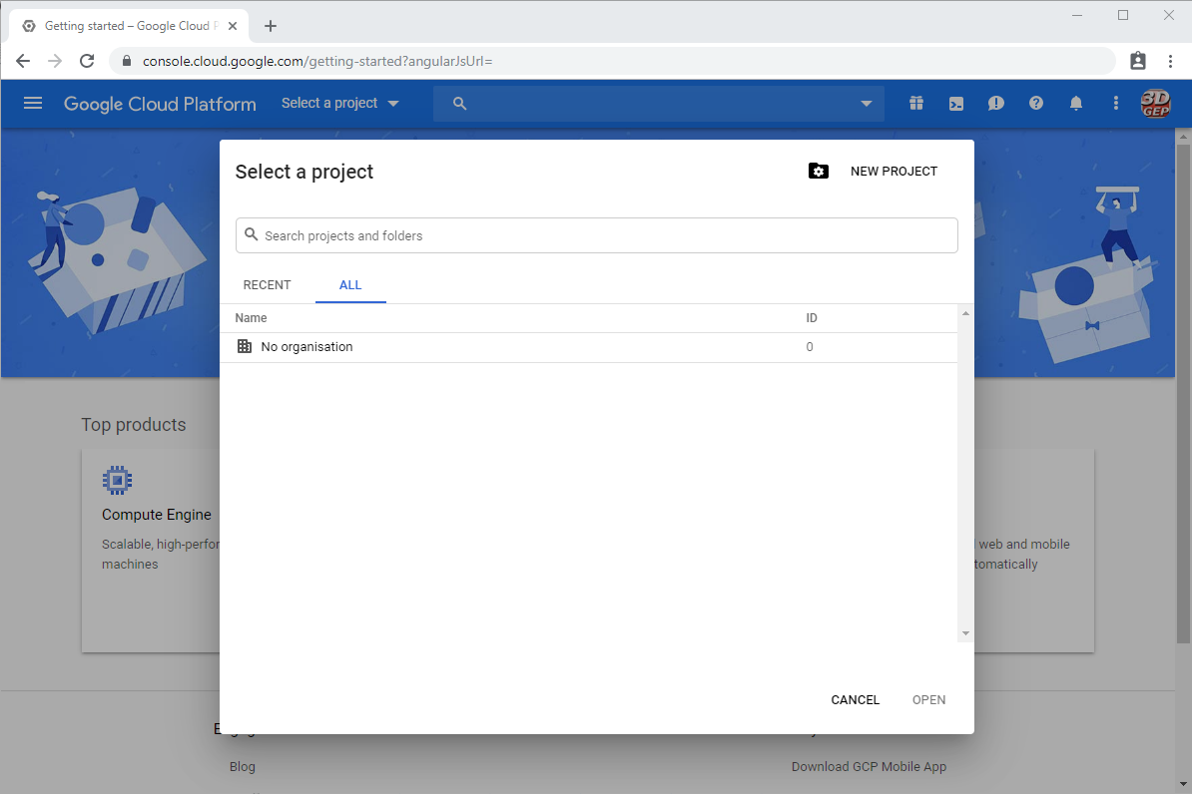Screen dimensions: 1192x794
Task: Open the notifications bell
Action: tap(1075, 104)
